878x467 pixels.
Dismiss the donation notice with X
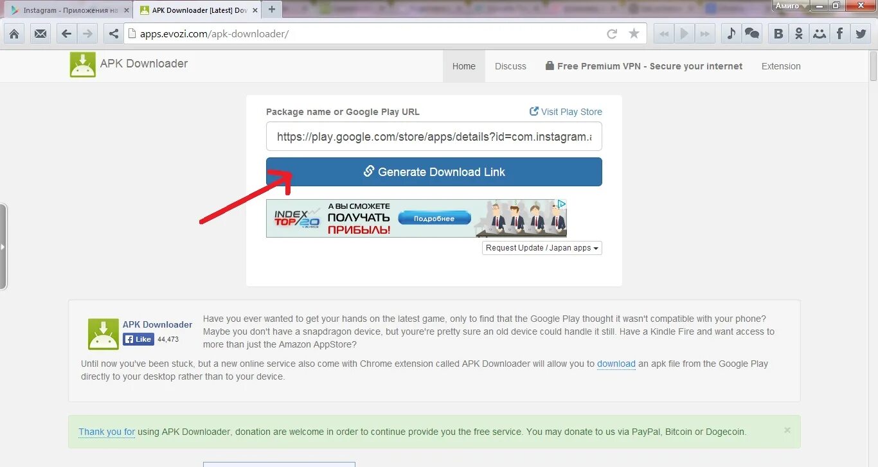click(787, 430)
